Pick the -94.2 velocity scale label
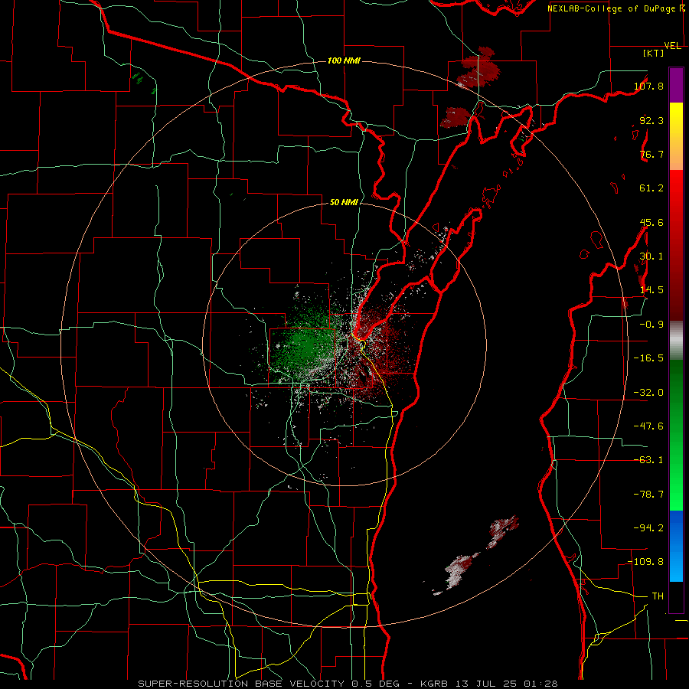This screenshot has width=689, height=689. (x=649, y=527)
